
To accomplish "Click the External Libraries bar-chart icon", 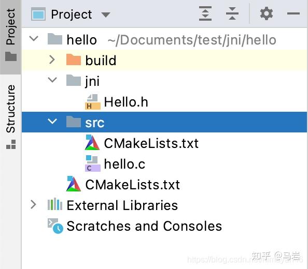I will (x=55, y=204).
